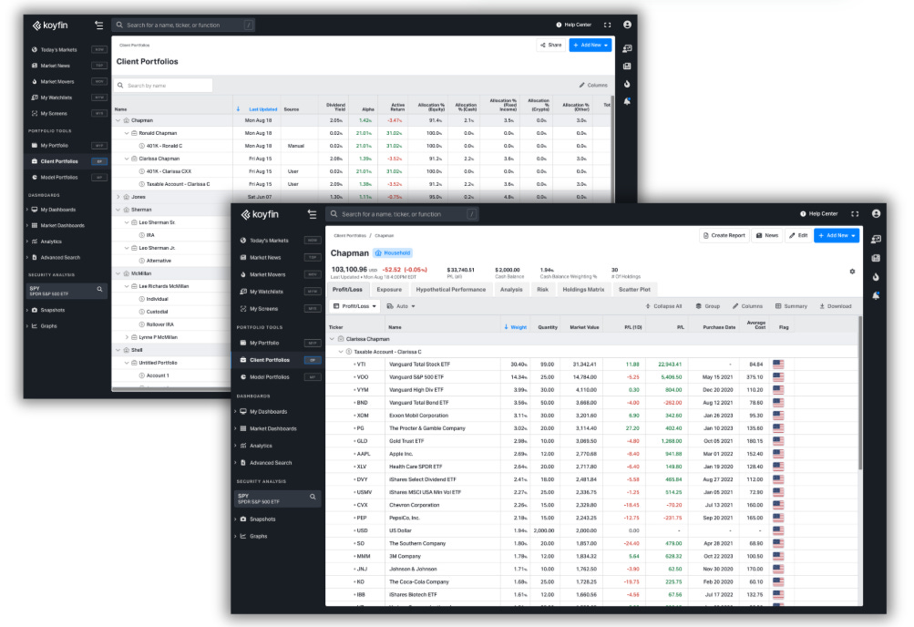Click the Koyfin logo in the back window
This screenshot has width=914, height=627.
50,25
